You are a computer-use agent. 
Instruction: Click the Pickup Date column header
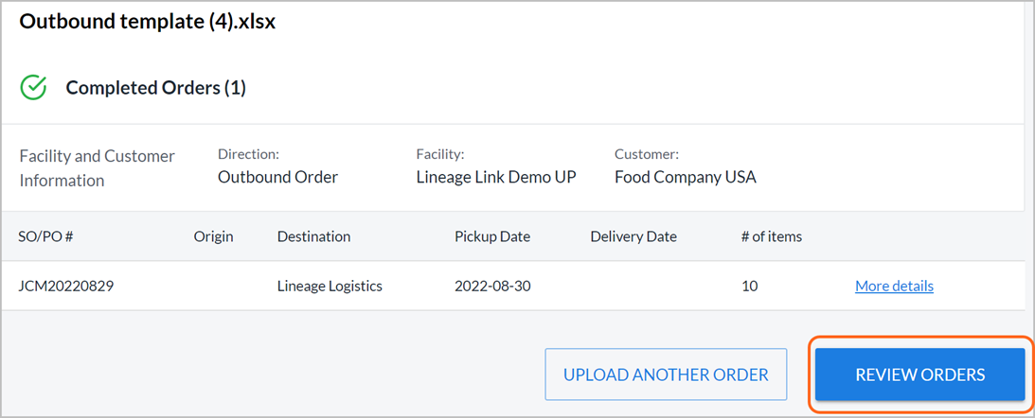click(491, 236)
